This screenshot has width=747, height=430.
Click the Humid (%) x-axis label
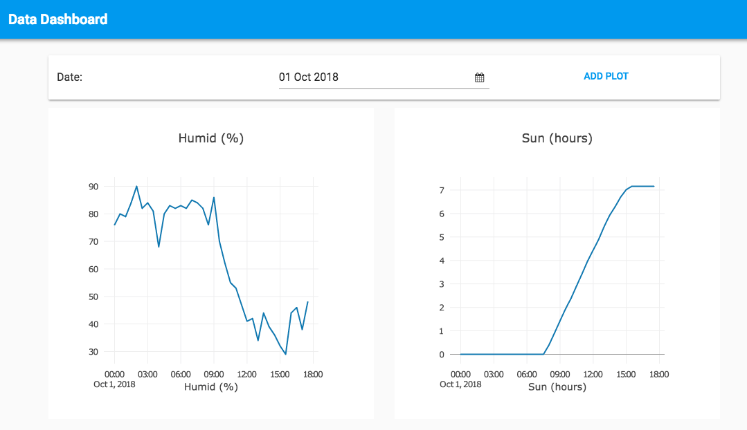211,387
